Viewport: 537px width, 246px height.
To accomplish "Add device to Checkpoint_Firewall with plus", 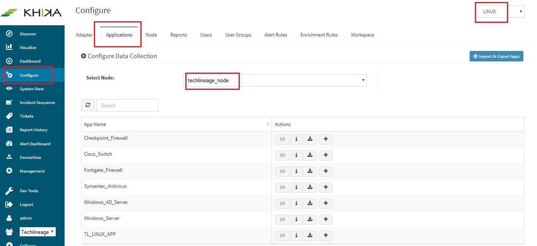I will (x=326, y=139).
